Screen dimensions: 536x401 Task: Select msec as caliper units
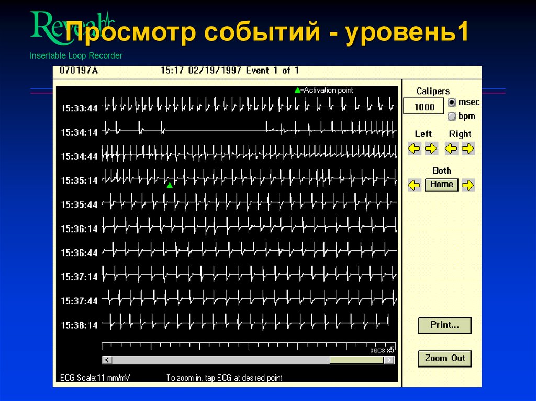click(451, 102)
